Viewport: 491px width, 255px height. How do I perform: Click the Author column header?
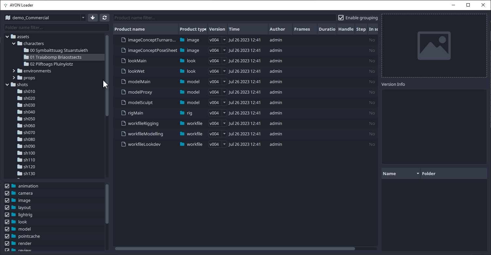pos(277,29)
